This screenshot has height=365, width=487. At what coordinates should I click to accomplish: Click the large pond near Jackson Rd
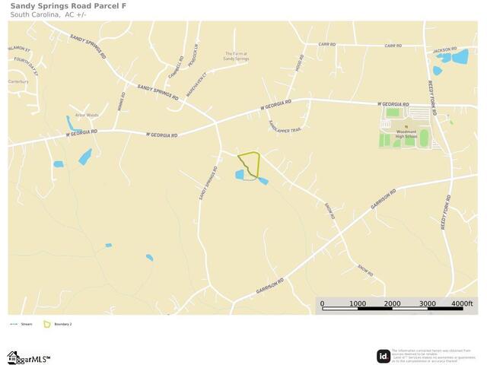tap(460, 57)
